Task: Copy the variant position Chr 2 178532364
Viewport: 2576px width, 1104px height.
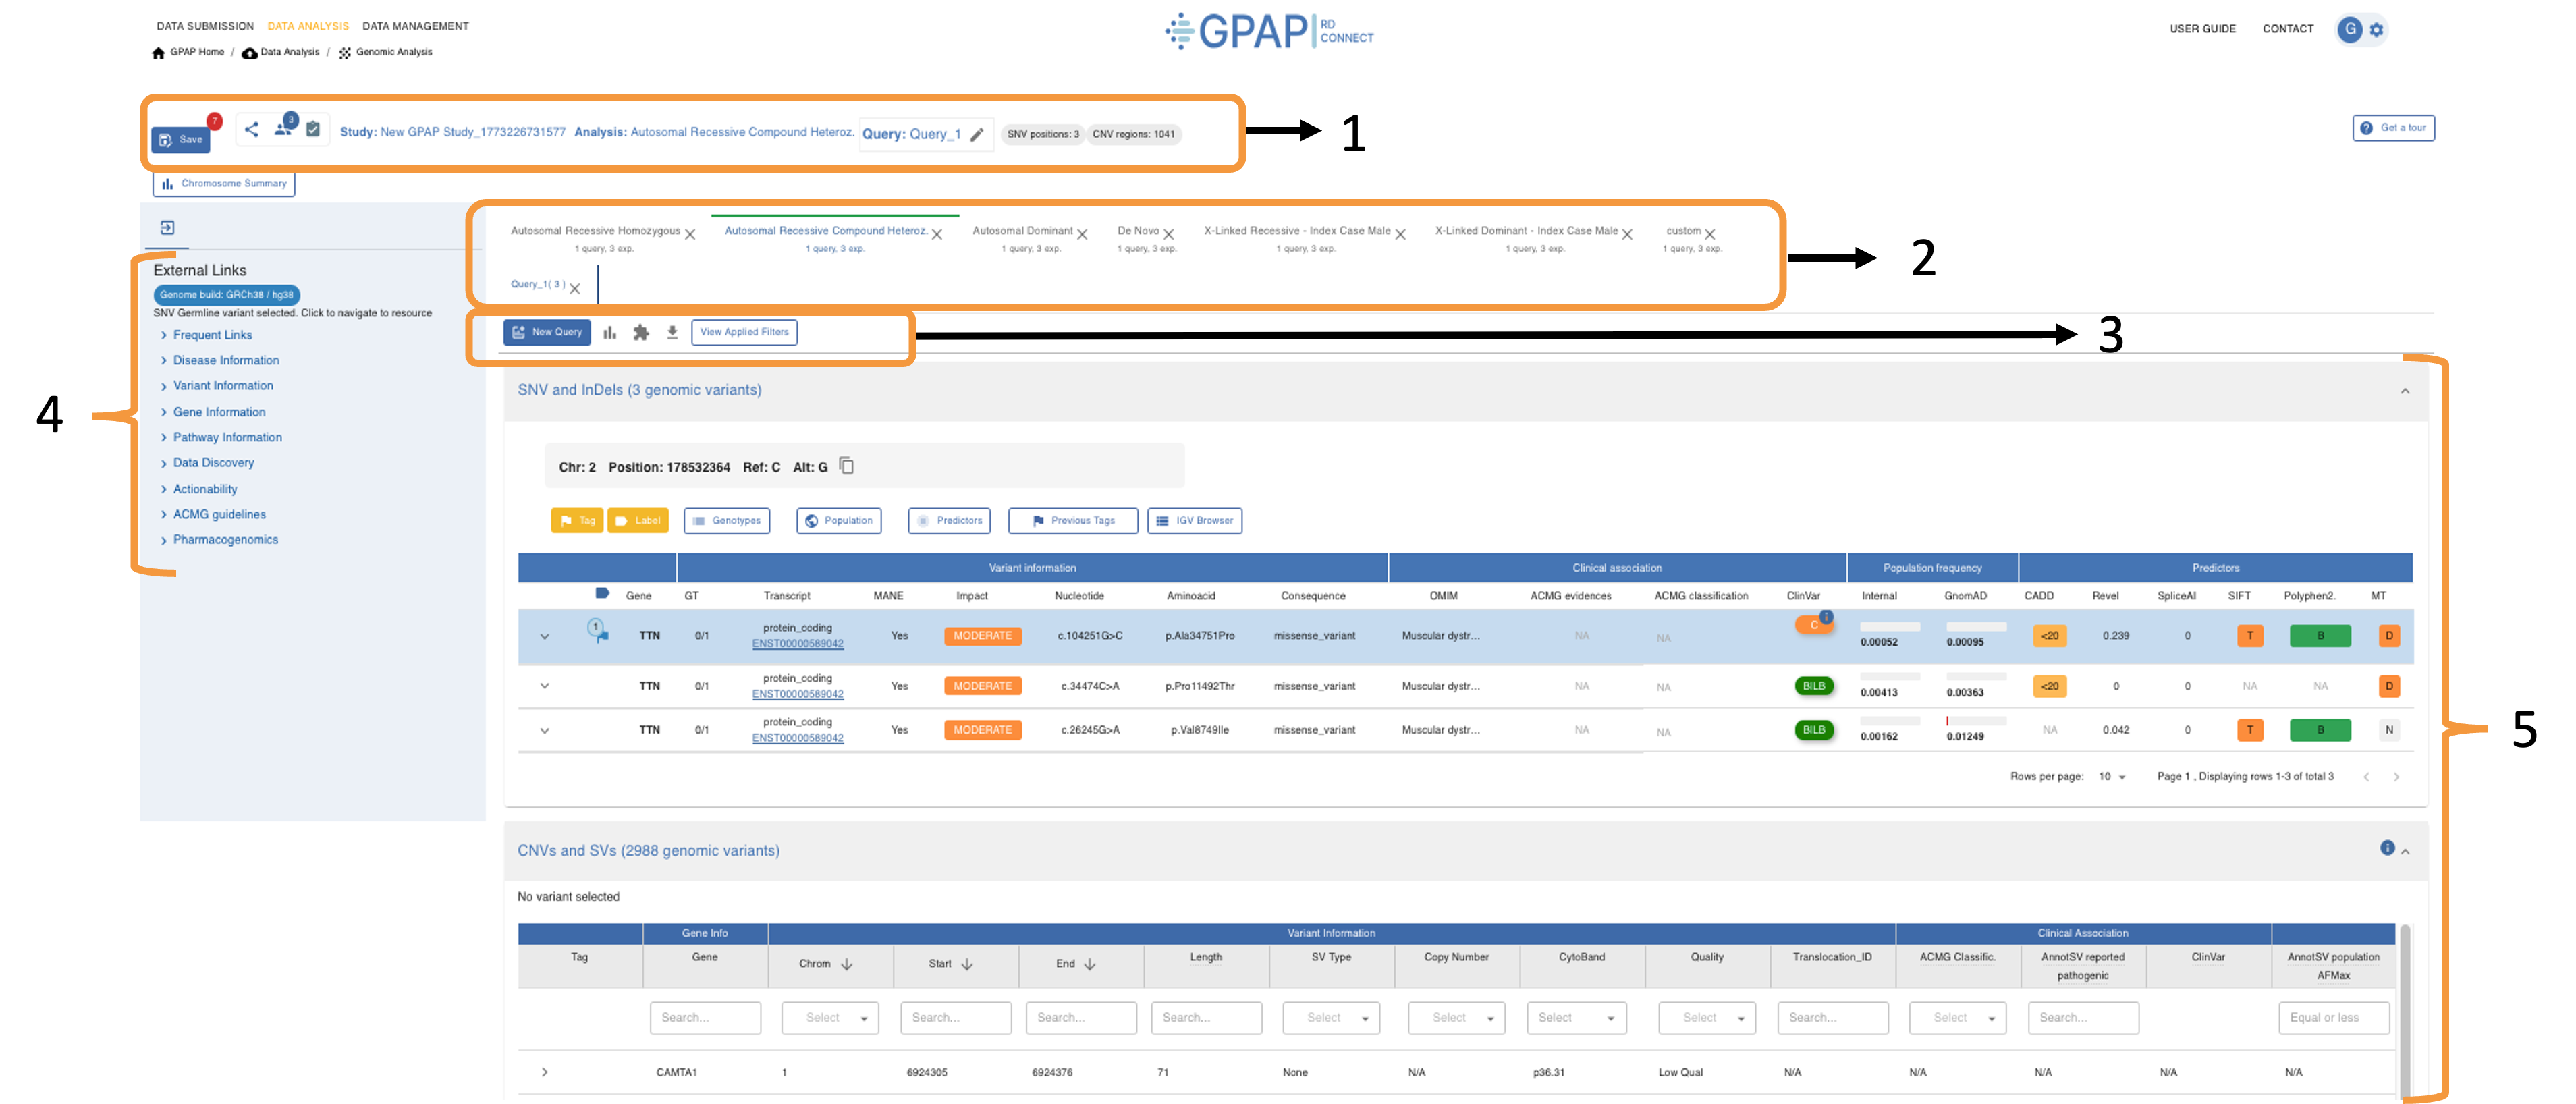Action: click(846, 466)
